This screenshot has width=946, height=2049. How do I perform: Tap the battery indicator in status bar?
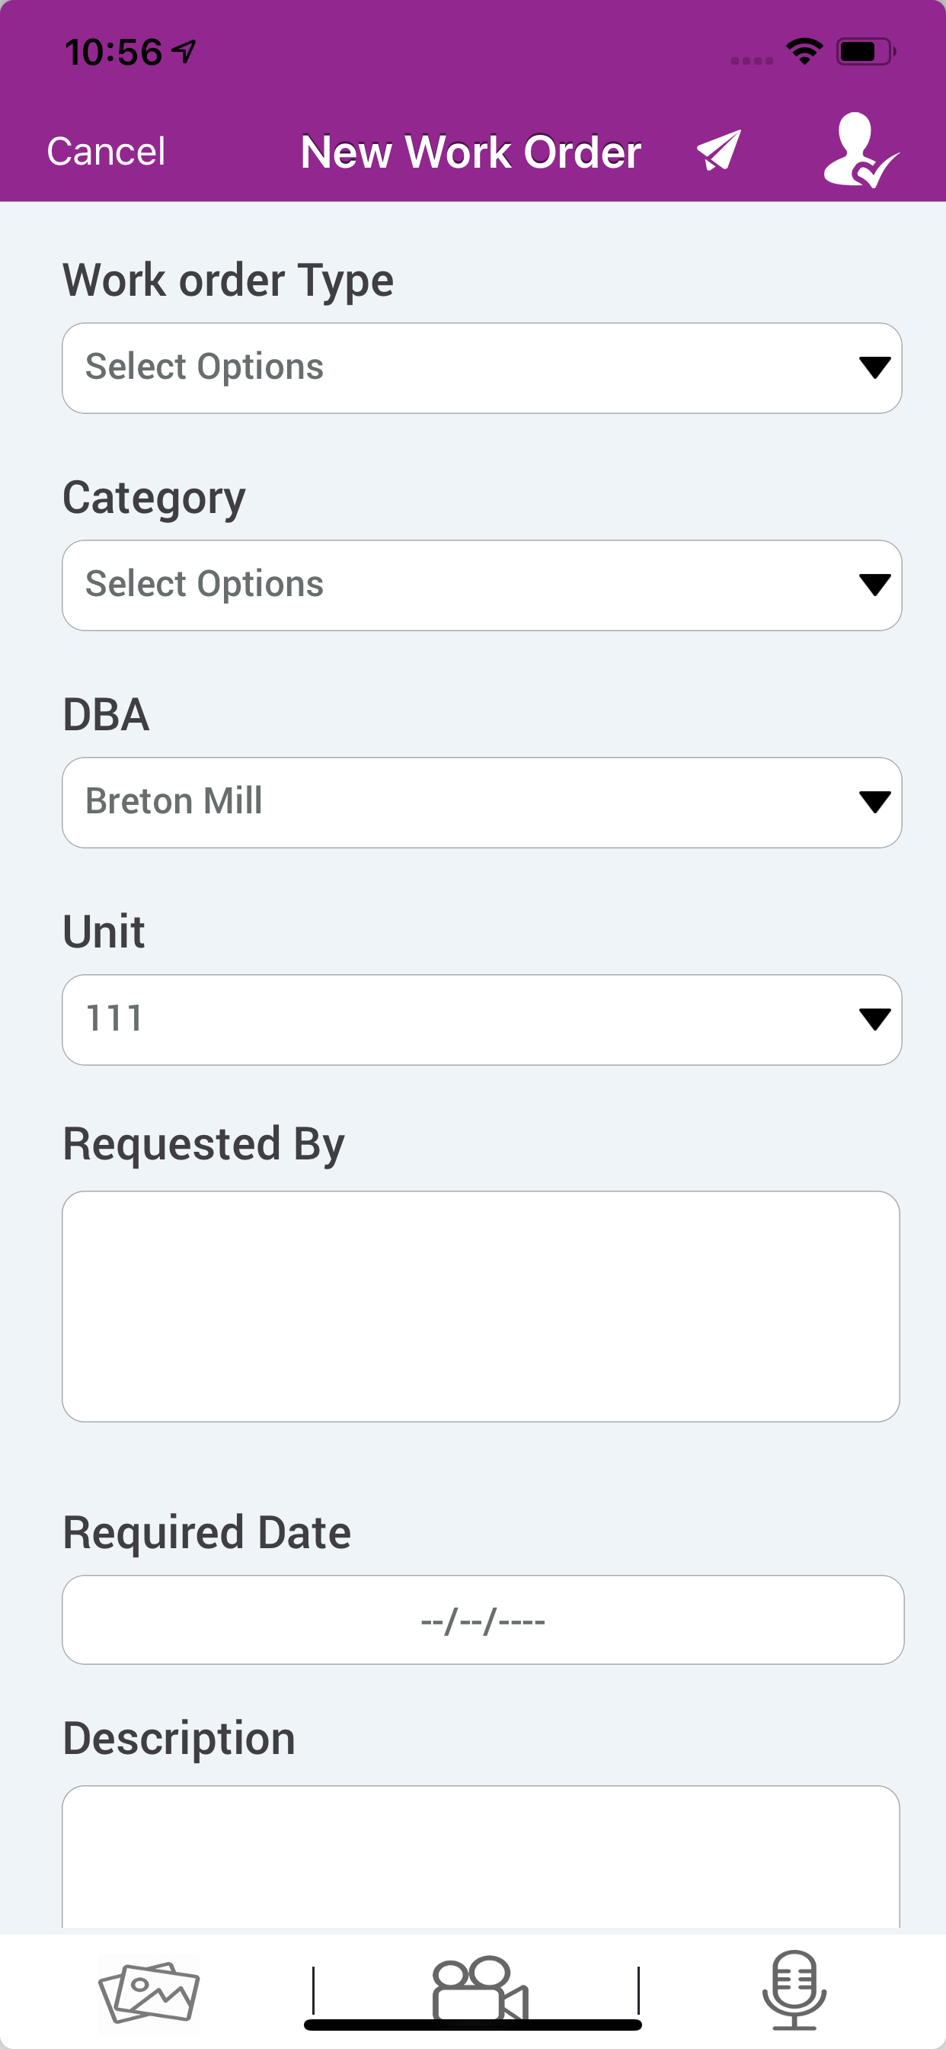866,52
